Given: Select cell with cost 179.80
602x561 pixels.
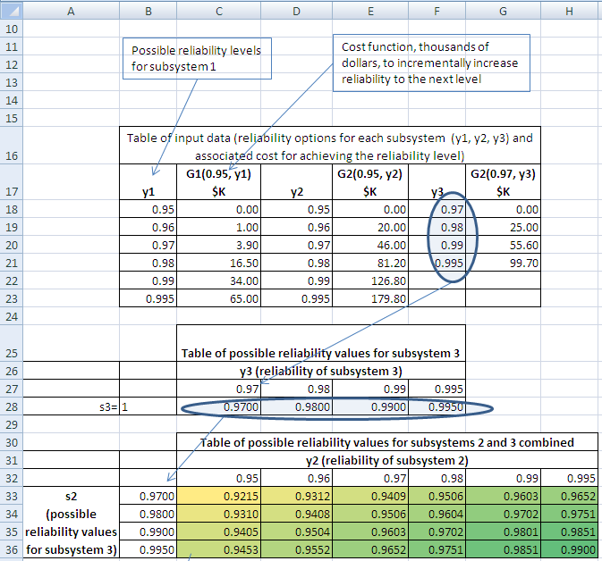Looking at the screenshot, I should point(370,298).
